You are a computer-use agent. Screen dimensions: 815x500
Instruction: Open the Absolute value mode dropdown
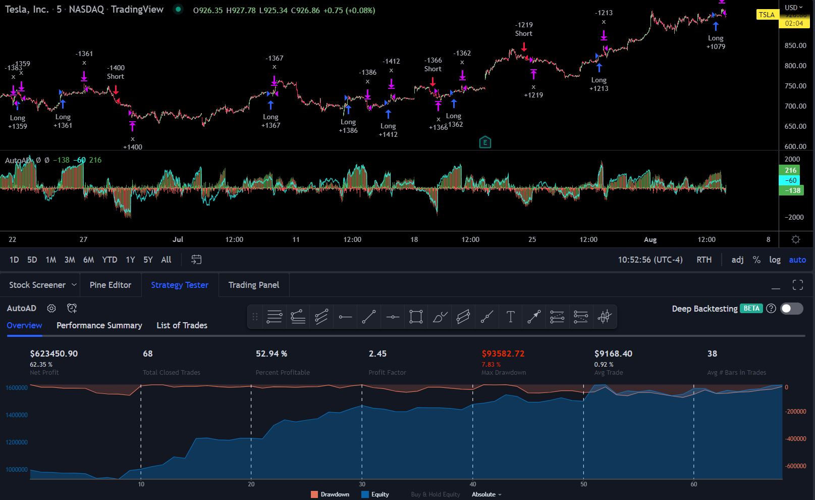click(486, 494)
